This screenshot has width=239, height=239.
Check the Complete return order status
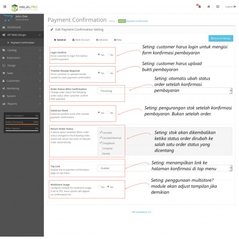tap(100, 148)
